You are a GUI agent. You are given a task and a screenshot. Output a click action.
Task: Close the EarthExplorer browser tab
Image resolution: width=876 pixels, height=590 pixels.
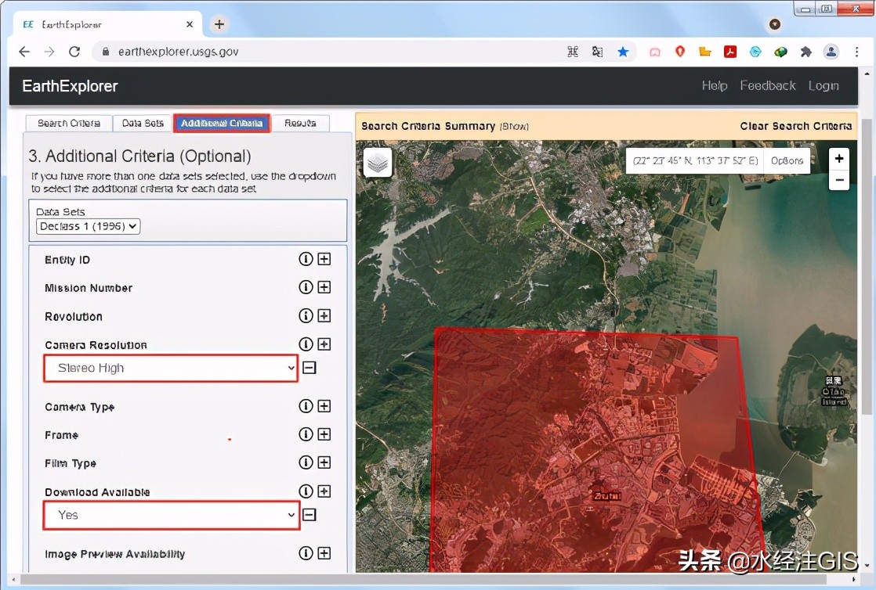[x=190, y=24]
